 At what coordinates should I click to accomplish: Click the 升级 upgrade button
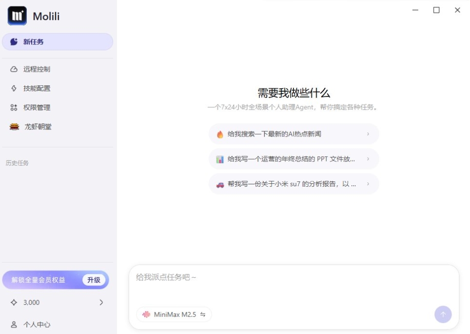(x=94, y=280)
